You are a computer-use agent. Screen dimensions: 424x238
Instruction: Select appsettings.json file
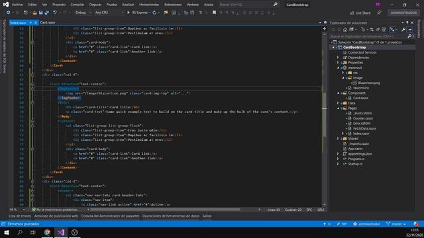tap(360, 154)
